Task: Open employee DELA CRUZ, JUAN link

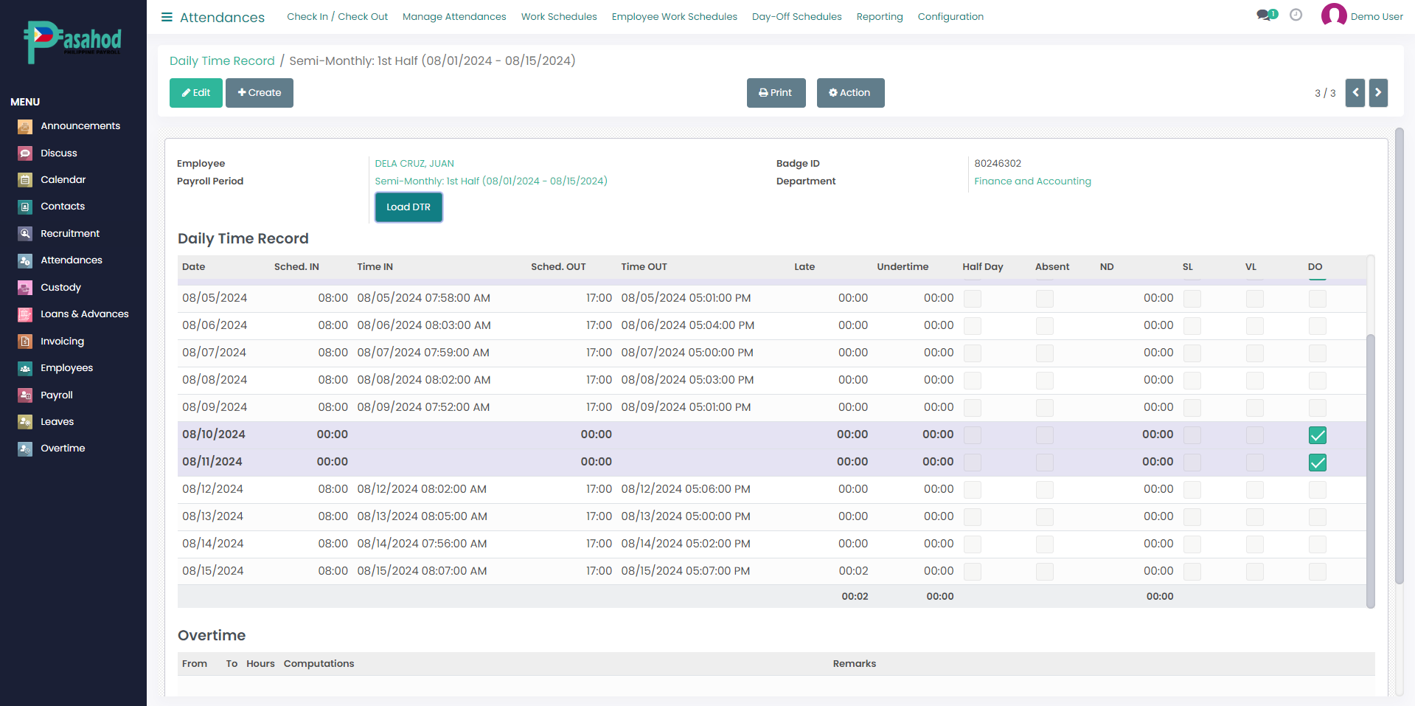Action: 414,164
